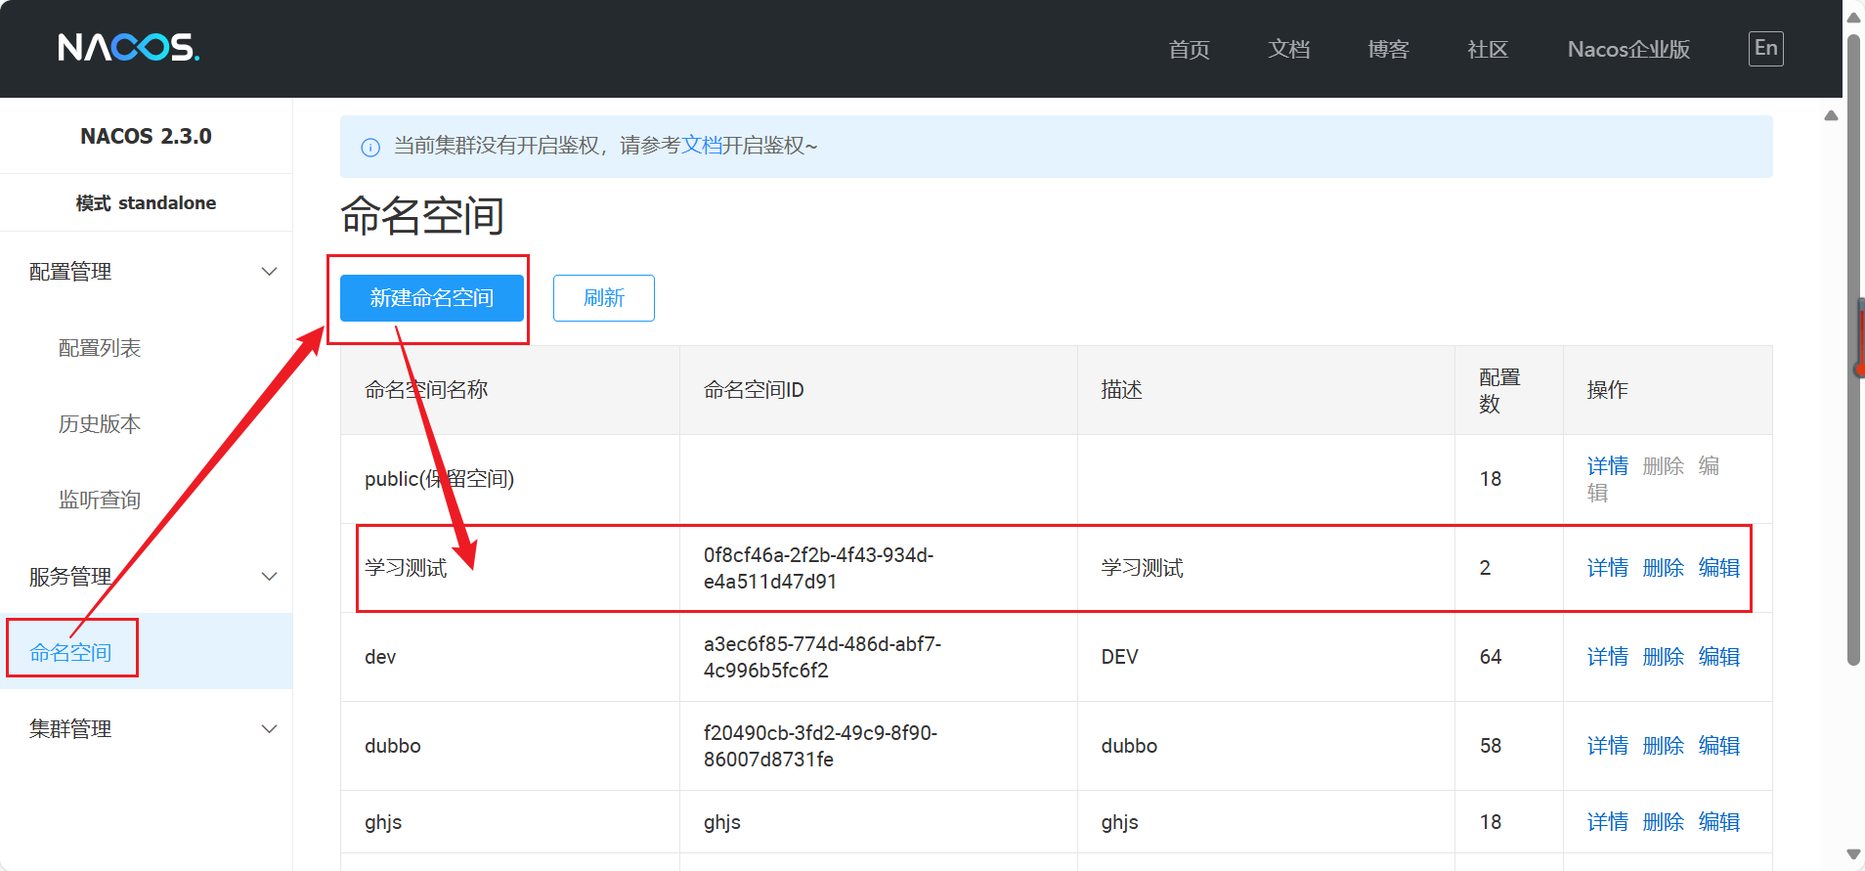Collapse the 配置管理 chevron
1865x871 pixels.
[x=270, y=272]
